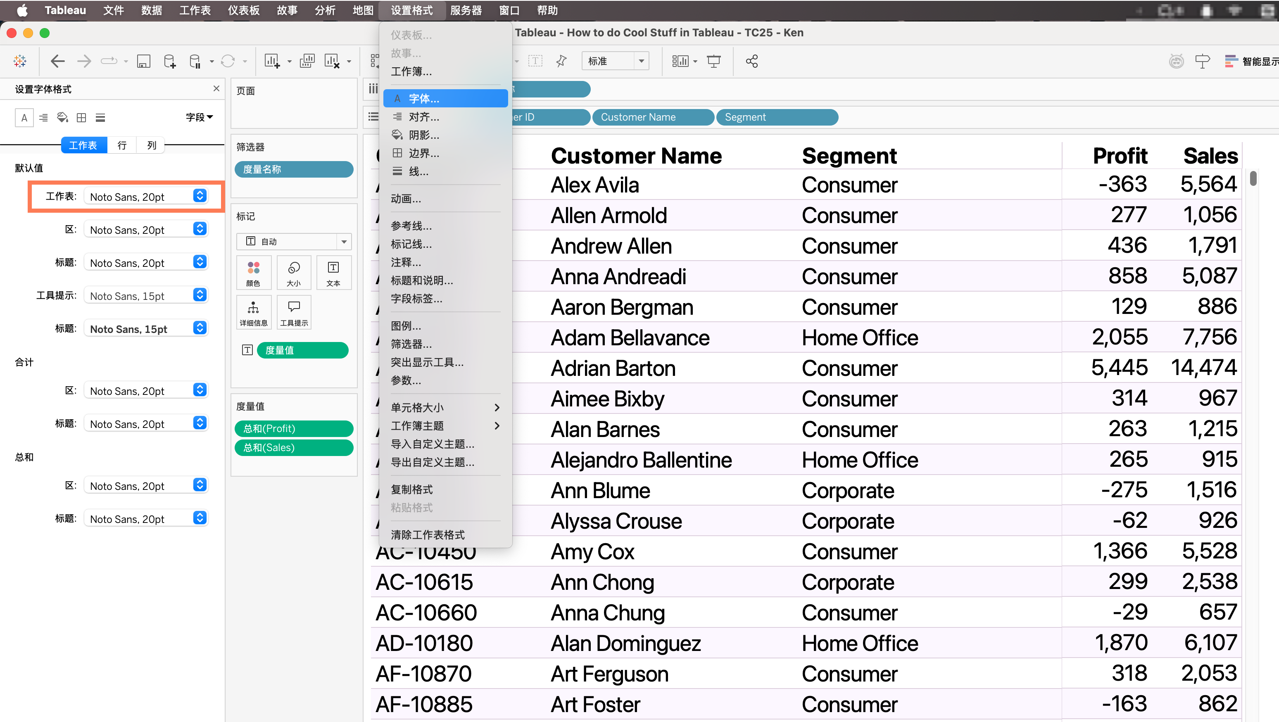The height and width of the screenshot is (722, 1279).
Task: Select 清除工作表格式 menu entry
Action: 428,535
